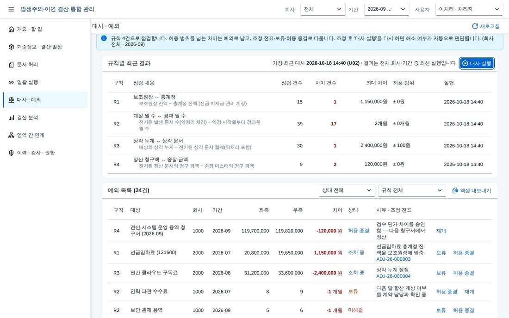
Task: Go to 이력 · 감사 · 권한 menu
Action: (45, 153)
